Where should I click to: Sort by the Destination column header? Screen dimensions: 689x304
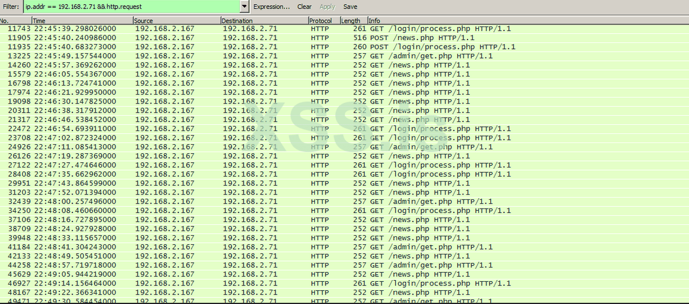pos(265,21)
